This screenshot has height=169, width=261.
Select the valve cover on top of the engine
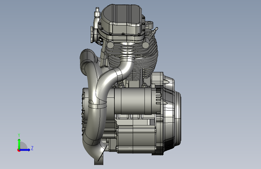(122, 20)
